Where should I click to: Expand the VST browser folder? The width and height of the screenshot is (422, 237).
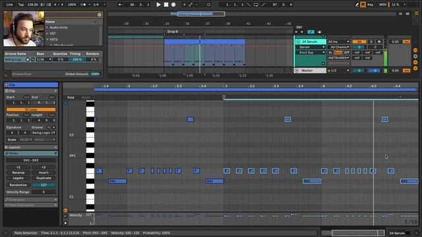(47, 34)
